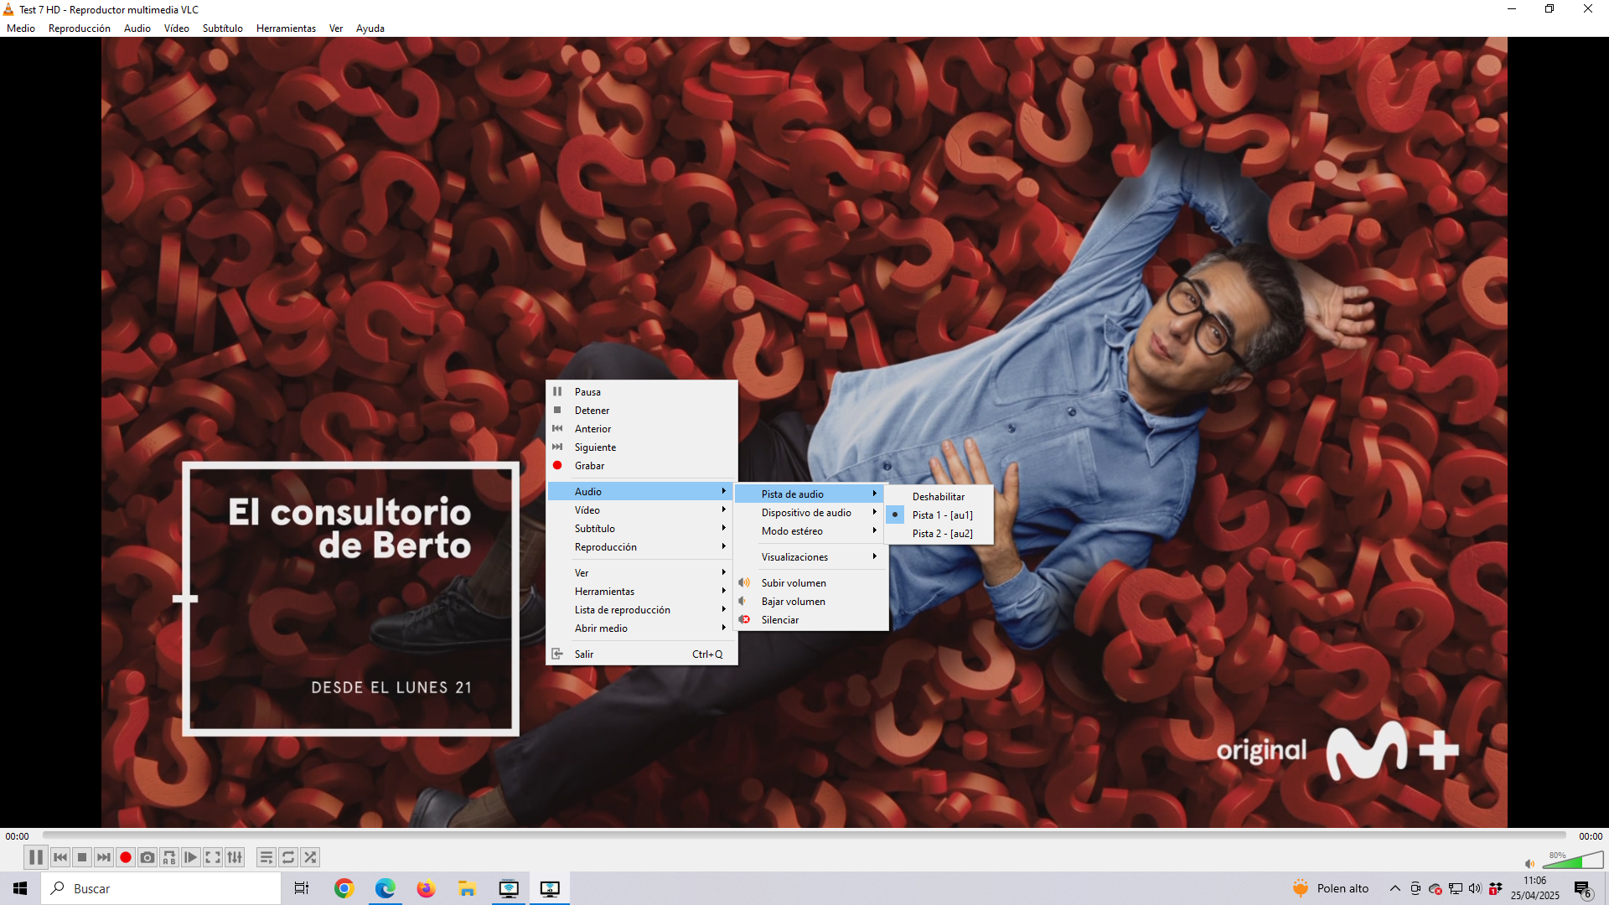Image resolution: width=1609 pixels, height=905 pixels.
Task: Open Herramientas in the top menu bar
Action: click(286, 28)
